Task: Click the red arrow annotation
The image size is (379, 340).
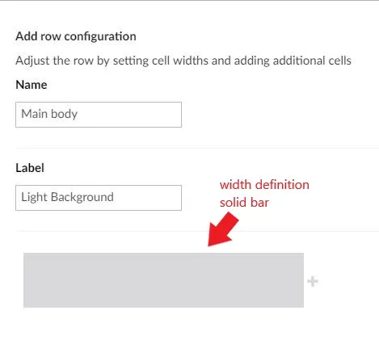Action: click(223, 229)
